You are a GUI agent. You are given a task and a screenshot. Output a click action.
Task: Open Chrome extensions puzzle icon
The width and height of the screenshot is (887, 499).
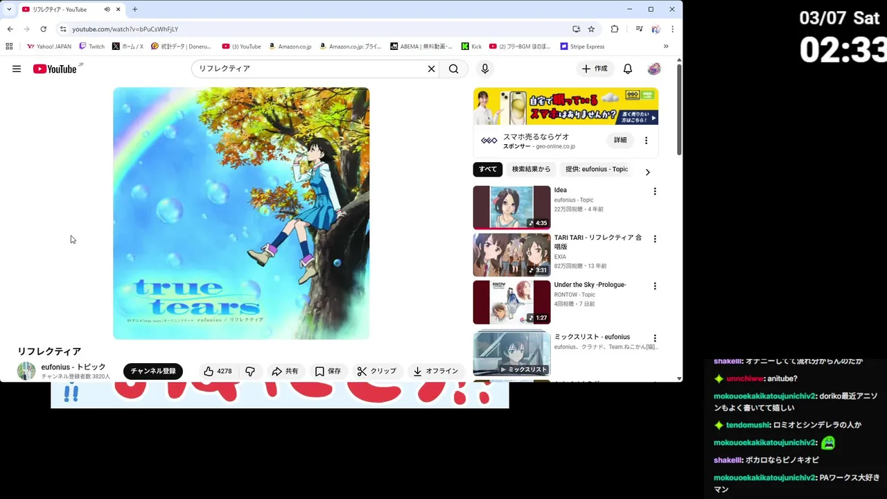pos(615,29)
